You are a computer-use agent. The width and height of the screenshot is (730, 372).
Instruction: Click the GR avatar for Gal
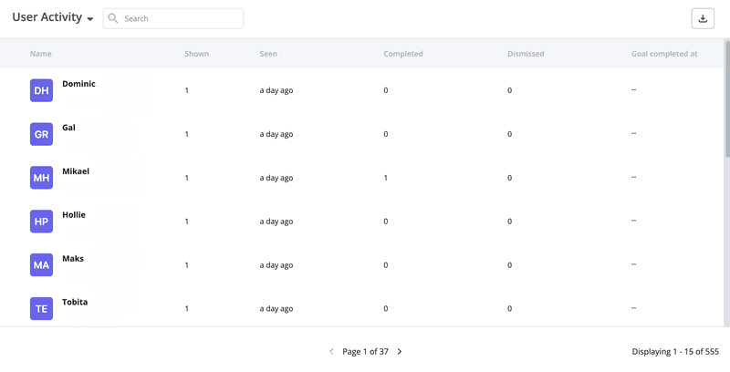(41, 134)
